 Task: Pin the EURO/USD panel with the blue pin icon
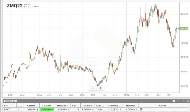coord(169,101)
